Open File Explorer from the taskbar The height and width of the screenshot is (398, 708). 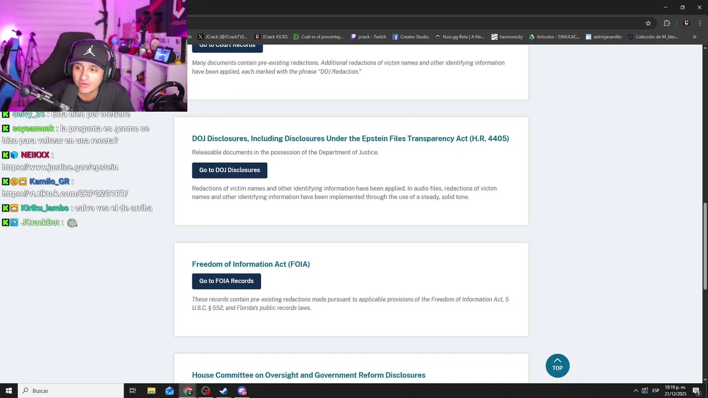[152, 391]
